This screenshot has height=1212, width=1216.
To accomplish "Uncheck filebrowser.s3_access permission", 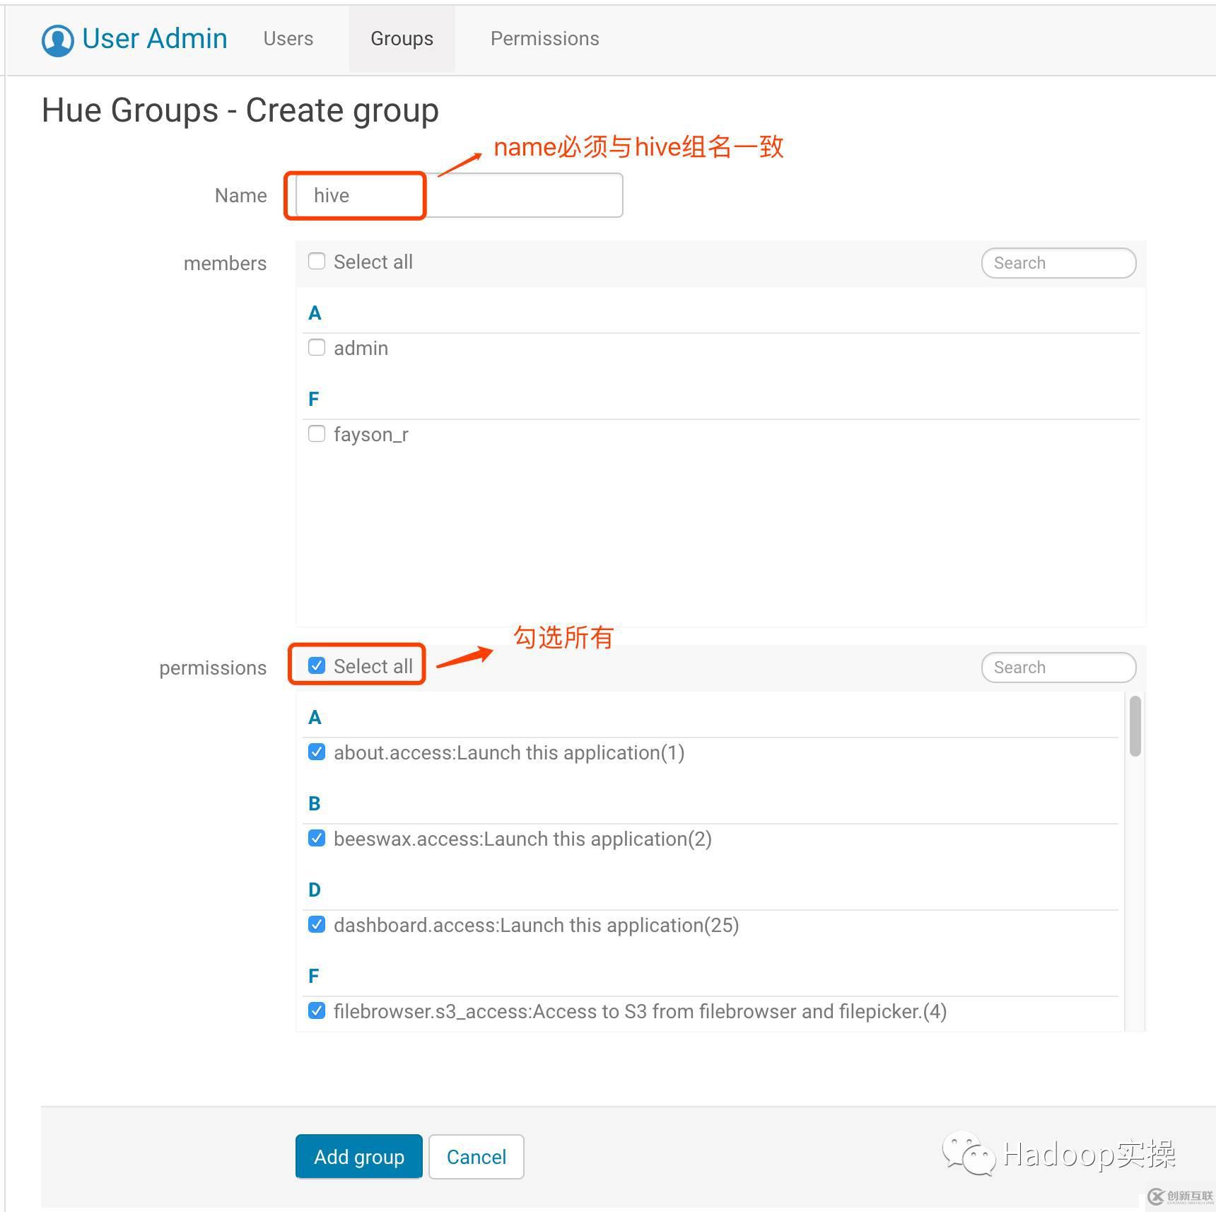I will tap(317, 1011).
